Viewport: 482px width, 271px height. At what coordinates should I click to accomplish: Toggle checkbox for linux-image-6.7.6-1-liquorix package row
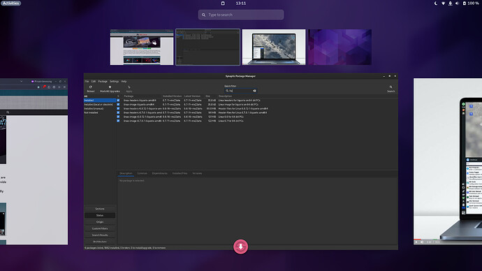point(118,121)
